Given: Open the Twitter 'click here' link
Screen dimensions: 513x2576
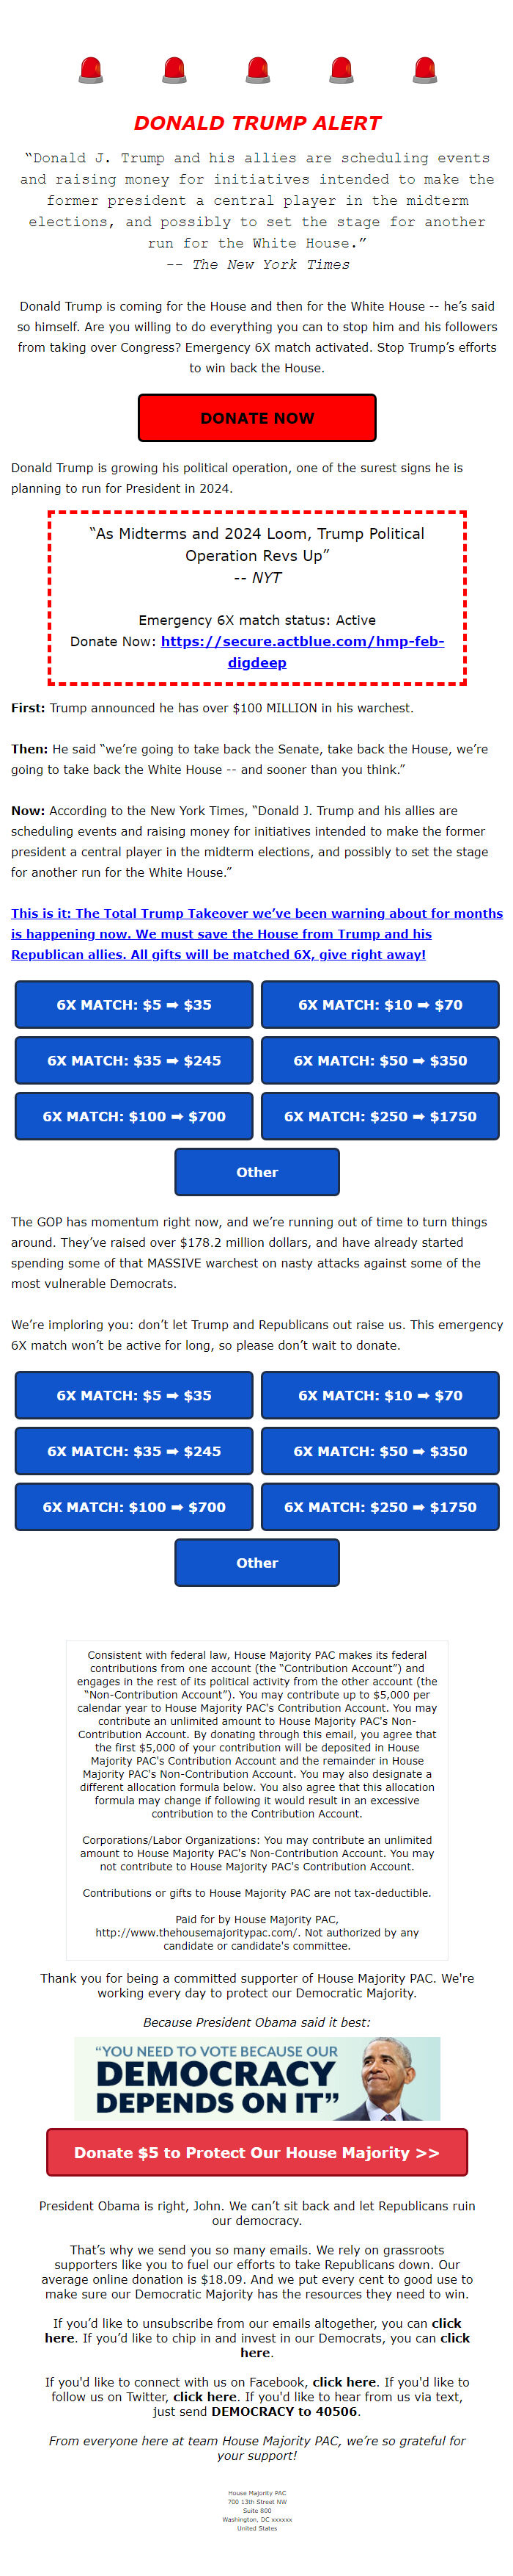Looking at the screenshot, I should (204, 2397).
